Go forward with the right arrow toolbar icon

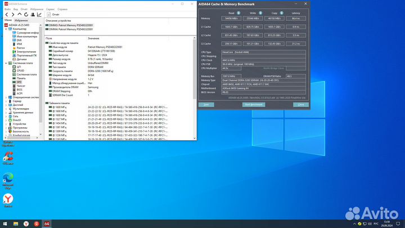(13, 15)
